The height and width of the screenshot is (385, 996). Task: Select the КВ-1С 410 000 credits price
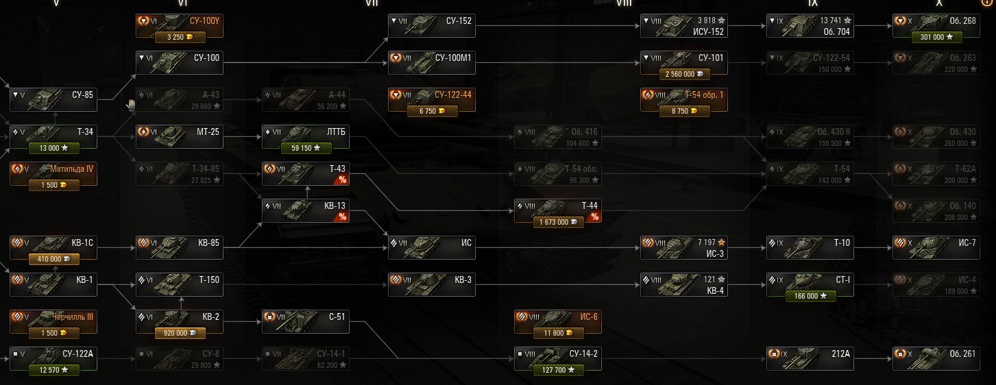point(53,259)
